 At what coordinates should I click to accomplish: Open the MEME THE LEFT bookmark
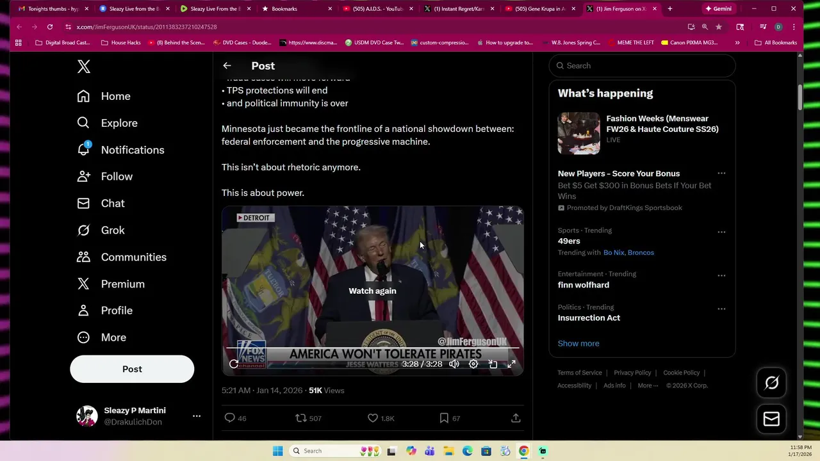click(x=630, y=43)
